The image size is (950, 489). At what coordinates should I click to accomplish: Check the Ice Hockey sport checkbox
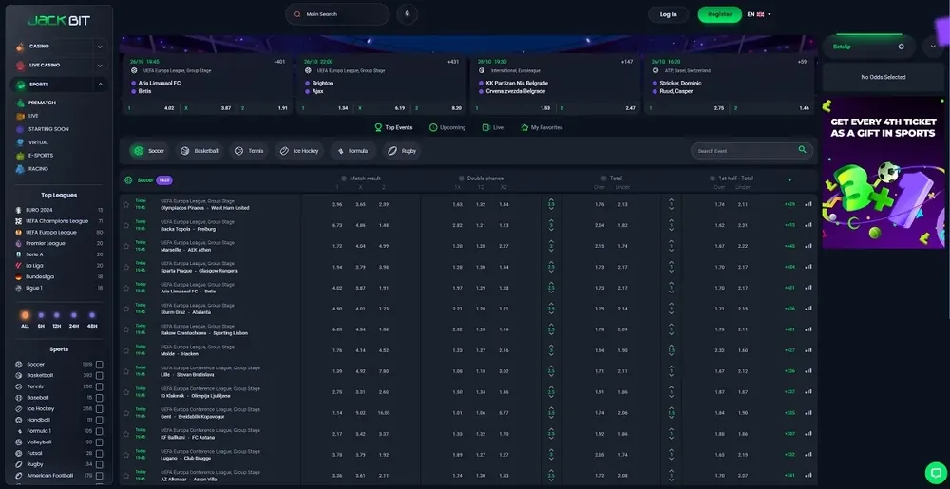[x=100, y=409]
